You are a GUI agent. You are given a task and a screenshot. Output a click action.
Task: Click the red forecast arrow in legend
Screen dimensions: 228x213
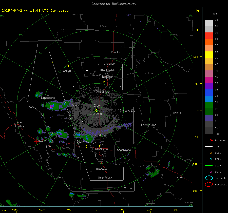click(x=209, y=140)
